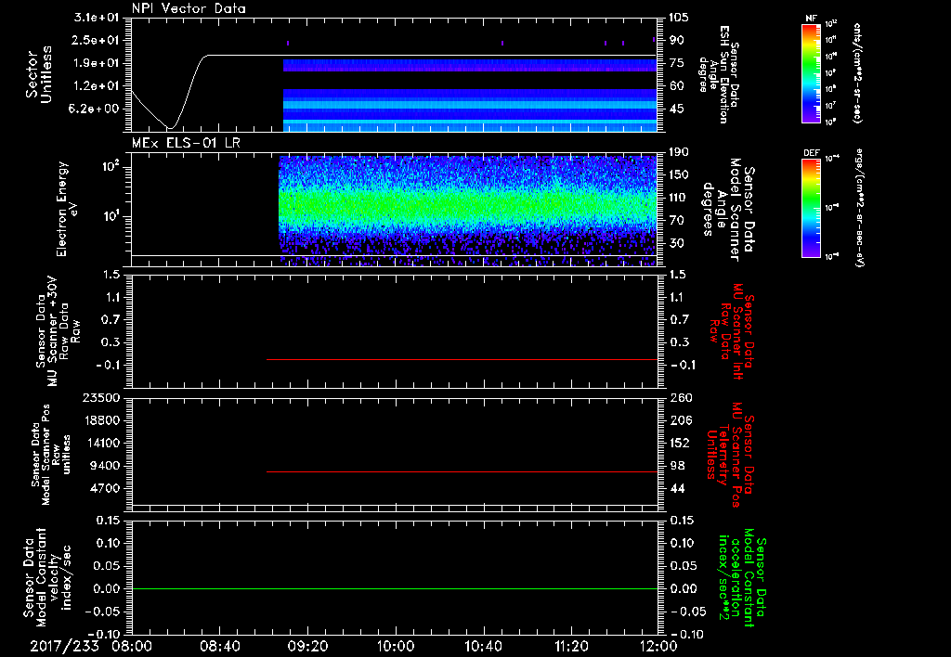Click the blue NPI sector band near 1.9e+01
This screenshot has height=657, width=951.
click(470, 66)
